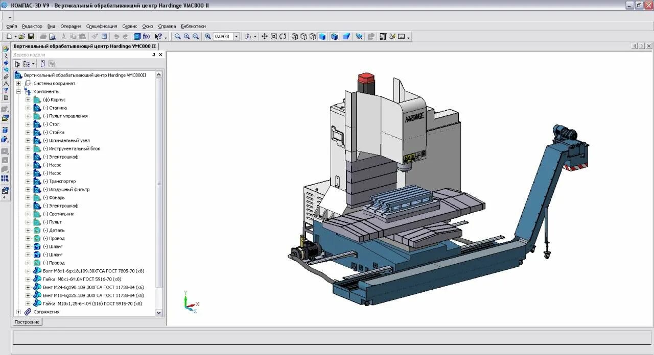Open the Операции menu
This screenshot has height=355, width=654.
click(71, 26)
